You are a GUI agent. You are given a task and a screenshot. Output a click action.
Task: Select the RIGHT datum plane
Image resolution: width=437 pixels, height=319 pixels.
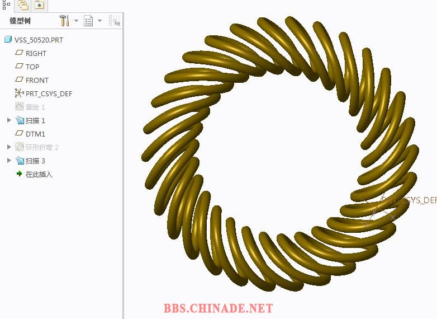pos(36,53)
